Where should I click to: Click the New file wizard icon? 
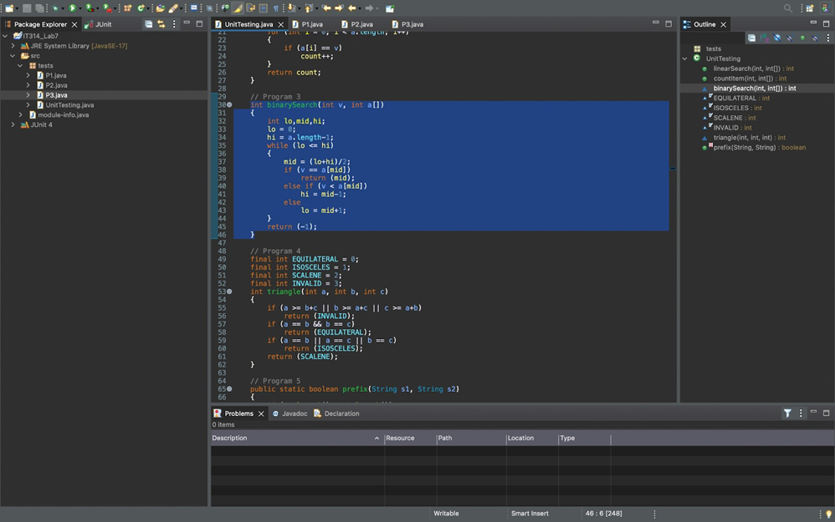(9, 8)
